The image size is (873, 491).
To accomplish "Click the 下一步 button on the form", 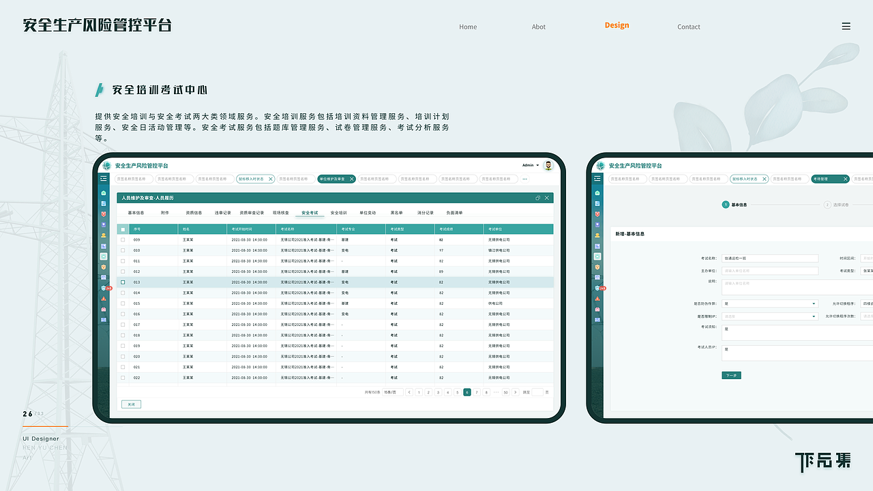I will pos(732,375).
